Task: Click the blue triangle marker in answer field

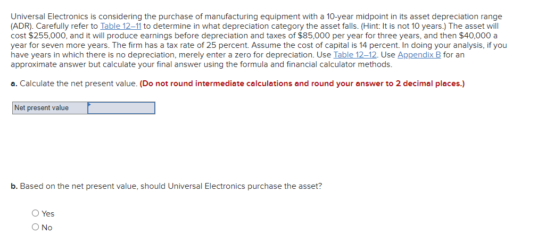Action: coord(89,104)
